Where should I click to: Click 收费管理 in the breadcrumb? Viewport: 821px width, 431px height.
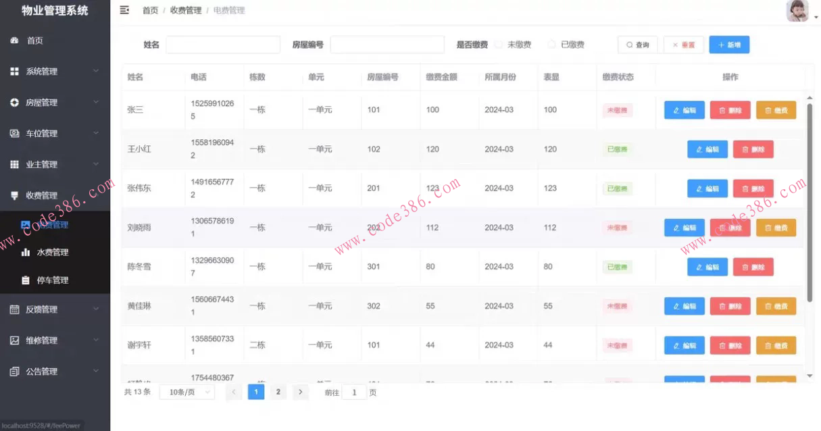click(x=185, y=10)
